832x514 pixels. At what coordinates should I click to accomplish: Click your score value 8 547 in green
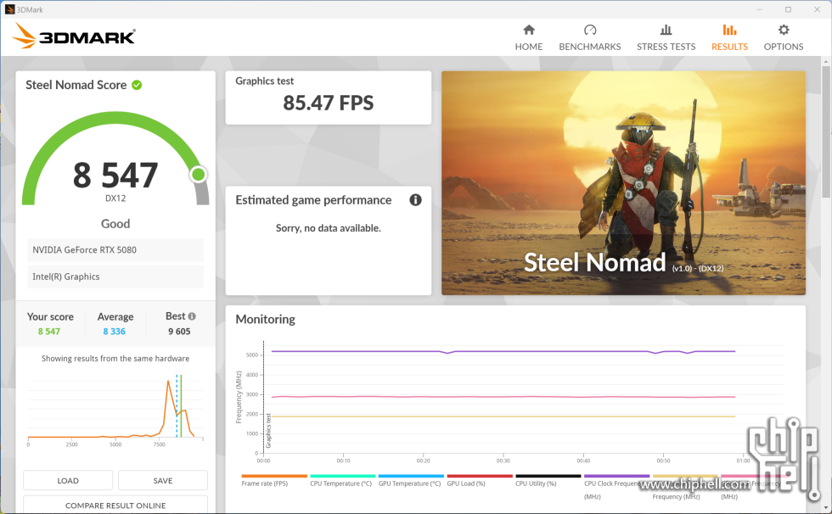click(49, 331)
